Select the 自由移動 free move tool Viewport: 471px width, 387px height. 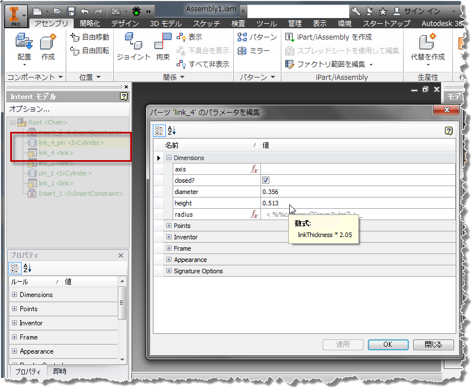pos(89,37)
